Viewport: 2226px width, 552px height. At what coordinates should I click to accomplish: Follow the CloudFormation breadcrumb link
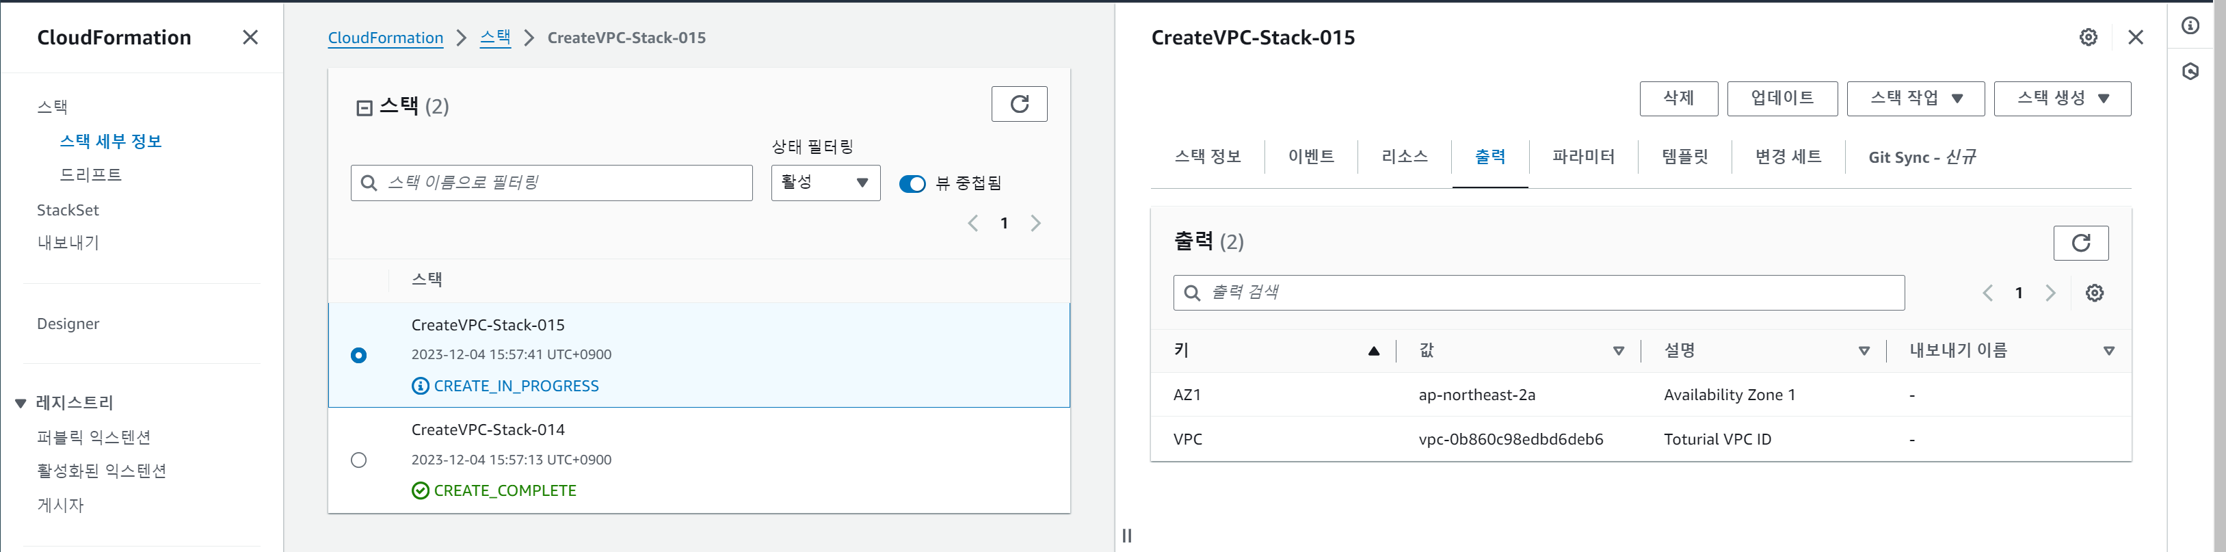(x=386, y=38)
